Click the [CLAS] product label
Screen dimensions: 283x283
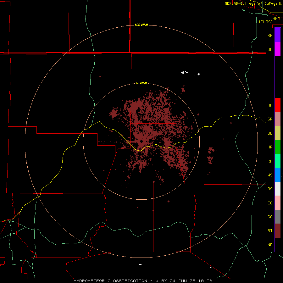pyautogui.click(x=266, y=22)
